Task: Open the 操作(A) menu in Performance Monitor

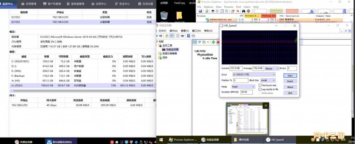Action: 173,31
